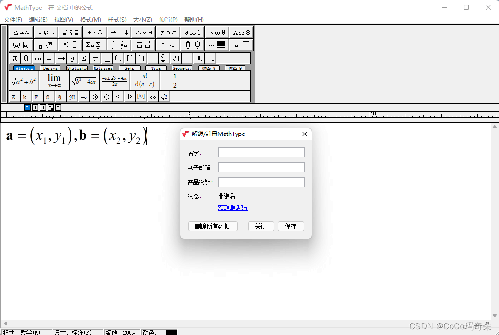Insert the limit x to infinity expression
Image resolution: width=499 pixels, height=335 pixels.
pos(54,81)
